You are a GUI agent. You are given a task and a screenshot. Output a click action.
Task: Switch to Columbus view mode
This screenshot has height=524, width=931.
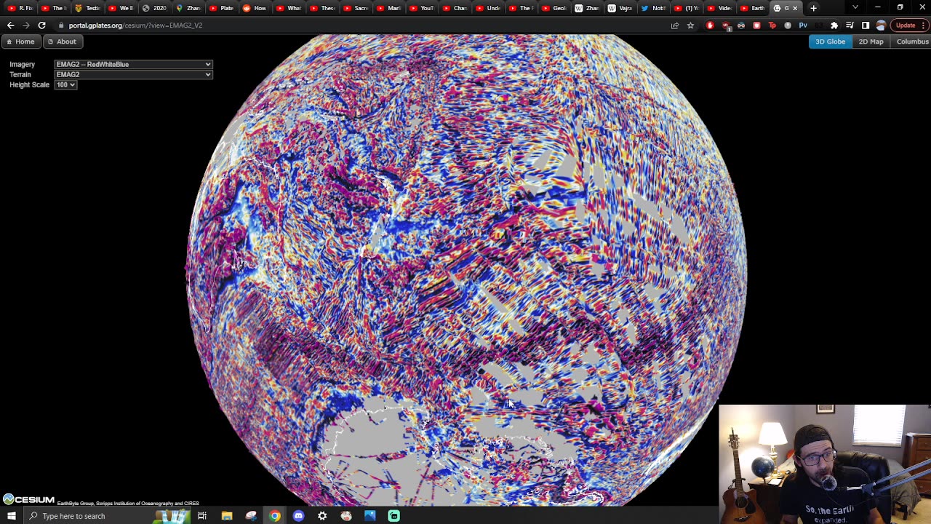[912, 41]
